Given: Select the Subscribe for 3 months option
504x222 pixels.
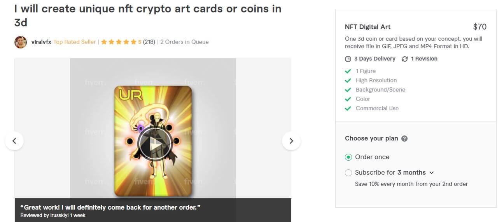Looking at the screenshot, I should (x=348, y=173).
